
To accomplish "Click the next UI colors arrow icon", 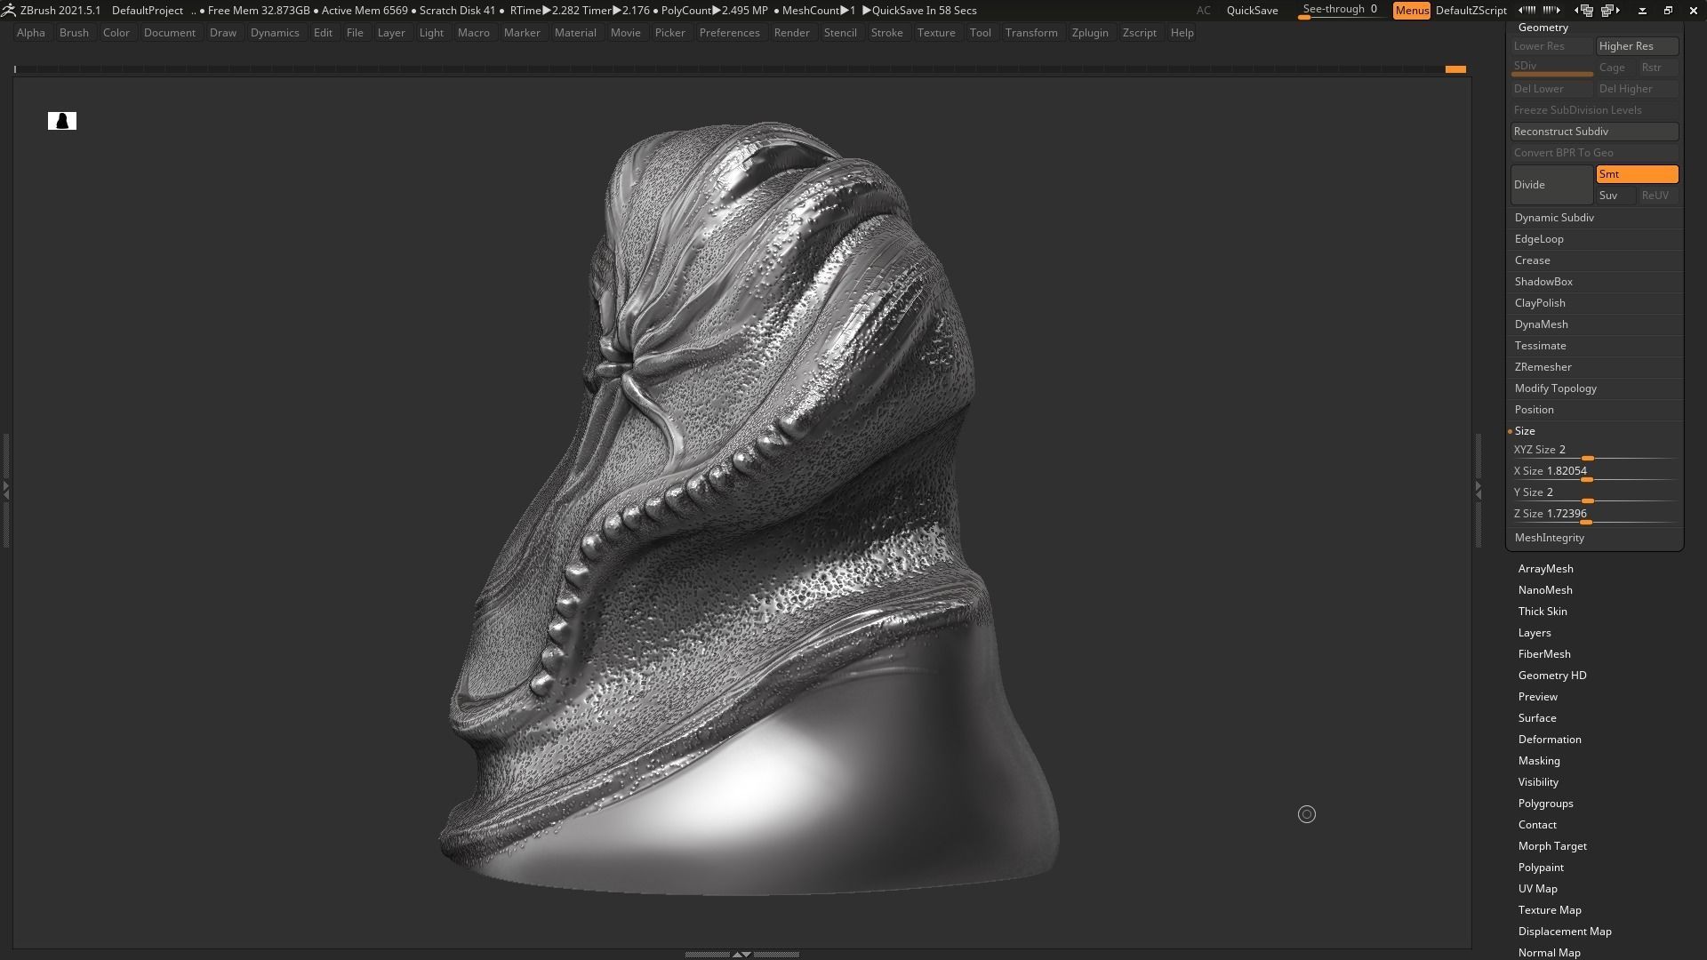I will pos(1551,10).
